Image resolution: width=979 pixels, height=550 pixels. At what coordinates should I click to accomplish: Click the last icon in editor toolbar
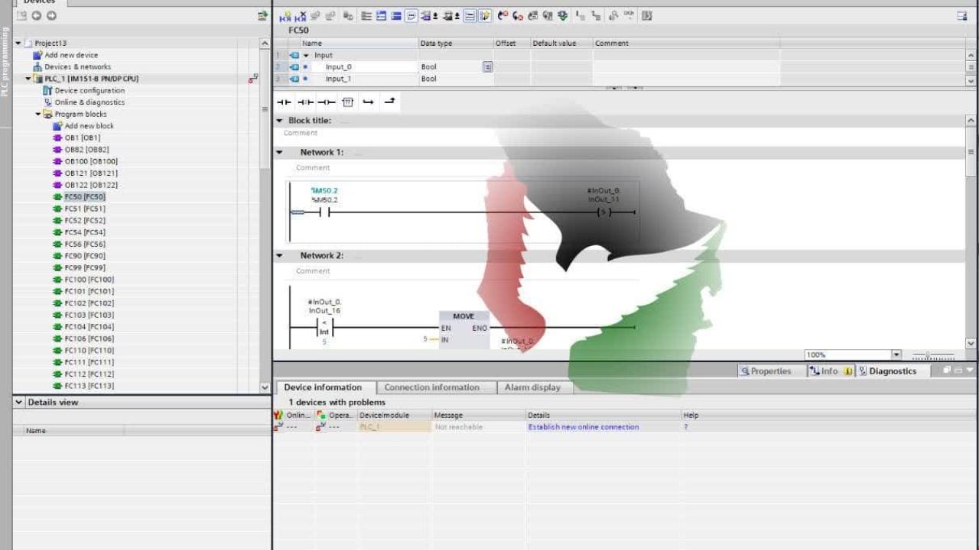[646, 15]
